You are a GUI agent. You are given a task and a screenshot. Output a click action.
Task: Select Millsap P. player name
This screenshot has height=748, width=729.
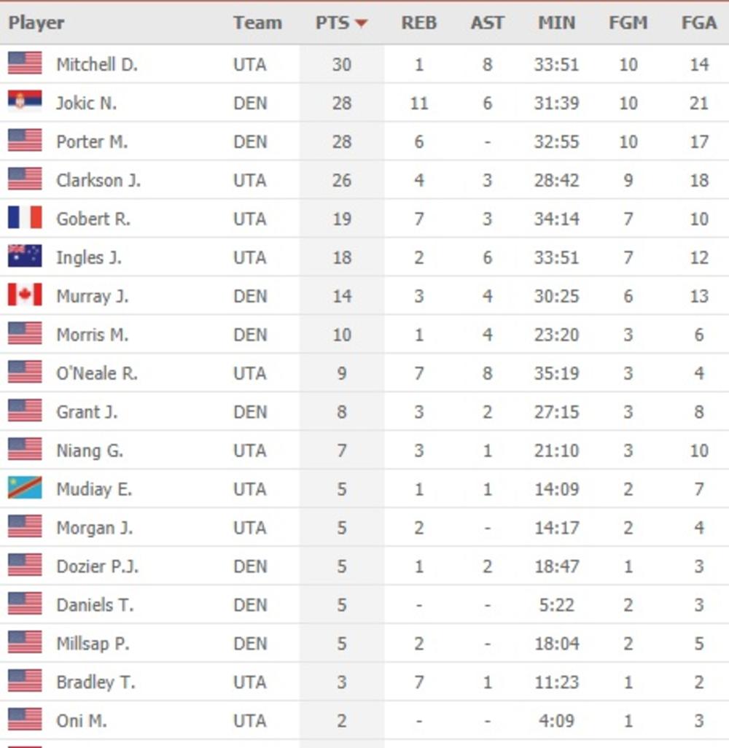92,644
